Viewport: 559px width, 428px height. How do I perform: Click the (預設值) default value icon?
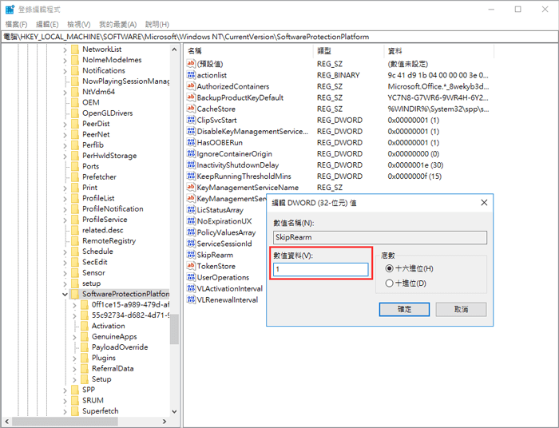[191, 64]
